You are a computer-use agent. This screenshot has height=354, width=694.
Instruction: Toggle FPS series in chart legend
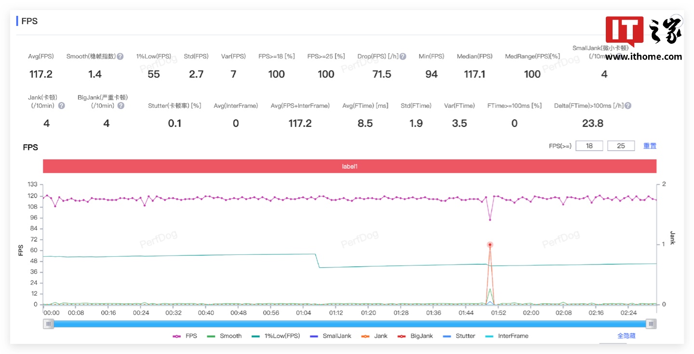(x=185, y=336)
